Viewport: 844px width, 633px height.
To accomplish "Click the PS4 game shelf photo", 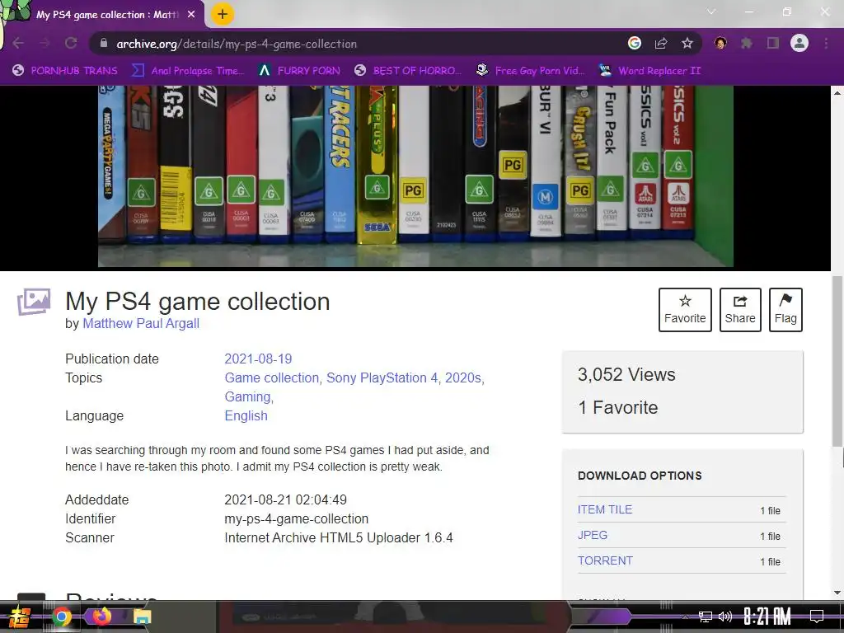I will click(x=415, y=176).
